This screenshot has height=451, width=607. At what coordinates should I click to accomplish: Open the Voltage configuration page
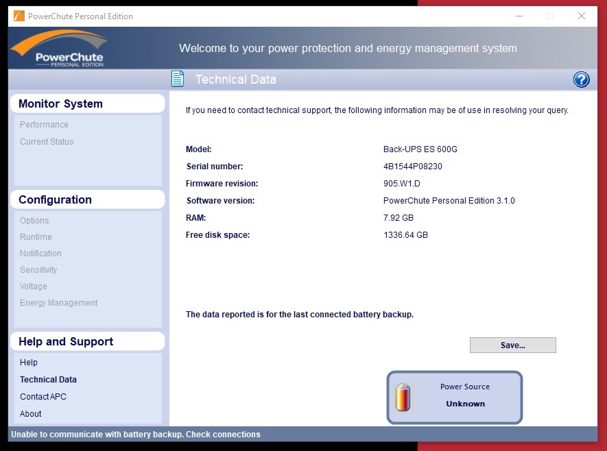pos(34,287)
